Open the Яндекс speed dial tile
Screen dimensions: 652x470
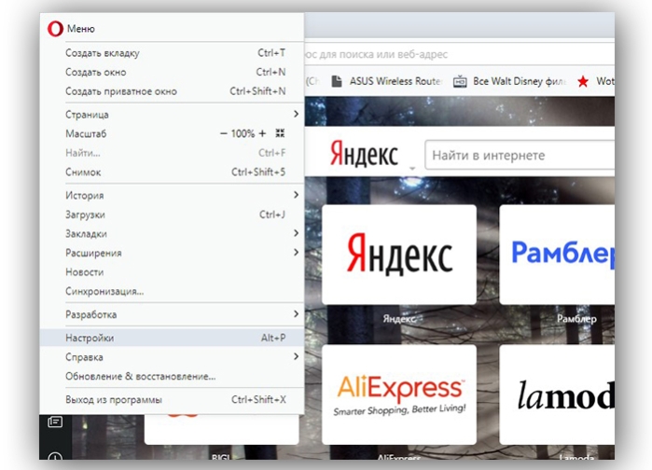click(399, 255)
